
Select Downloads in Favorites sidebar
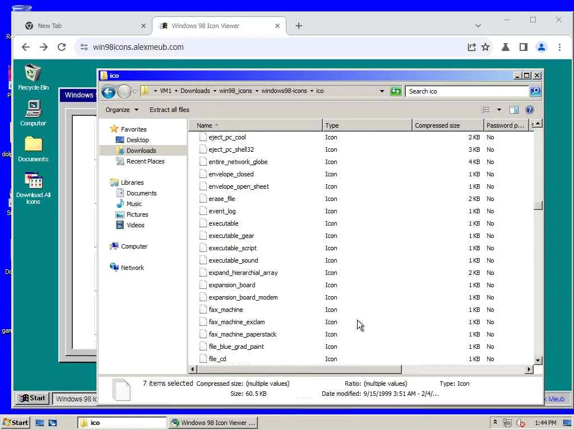(x=141, y=151)
